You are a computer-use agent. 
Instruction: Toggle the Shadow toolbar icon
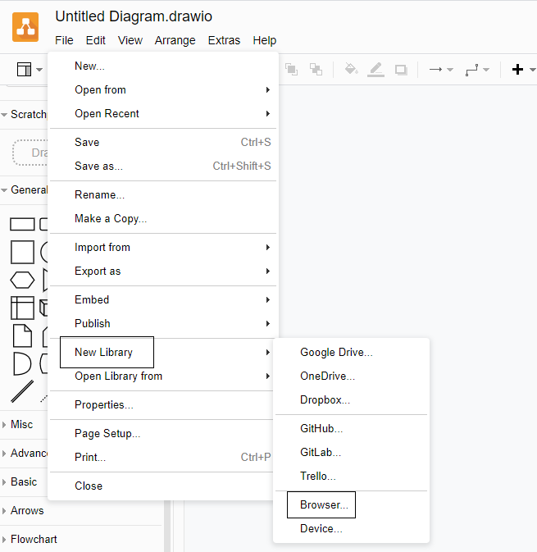coord(401,70)
